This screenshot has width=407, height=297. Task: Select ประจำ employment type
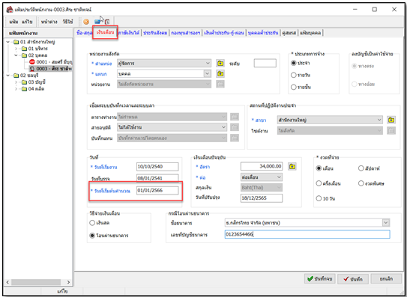tap(294, 63)
